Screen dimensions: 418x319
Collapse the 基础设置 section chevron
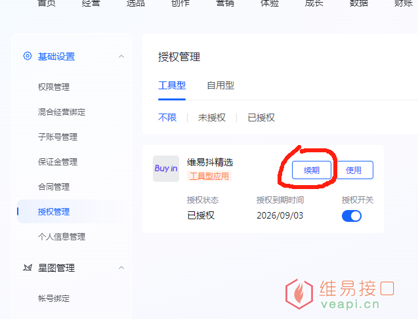coord(121,56)
